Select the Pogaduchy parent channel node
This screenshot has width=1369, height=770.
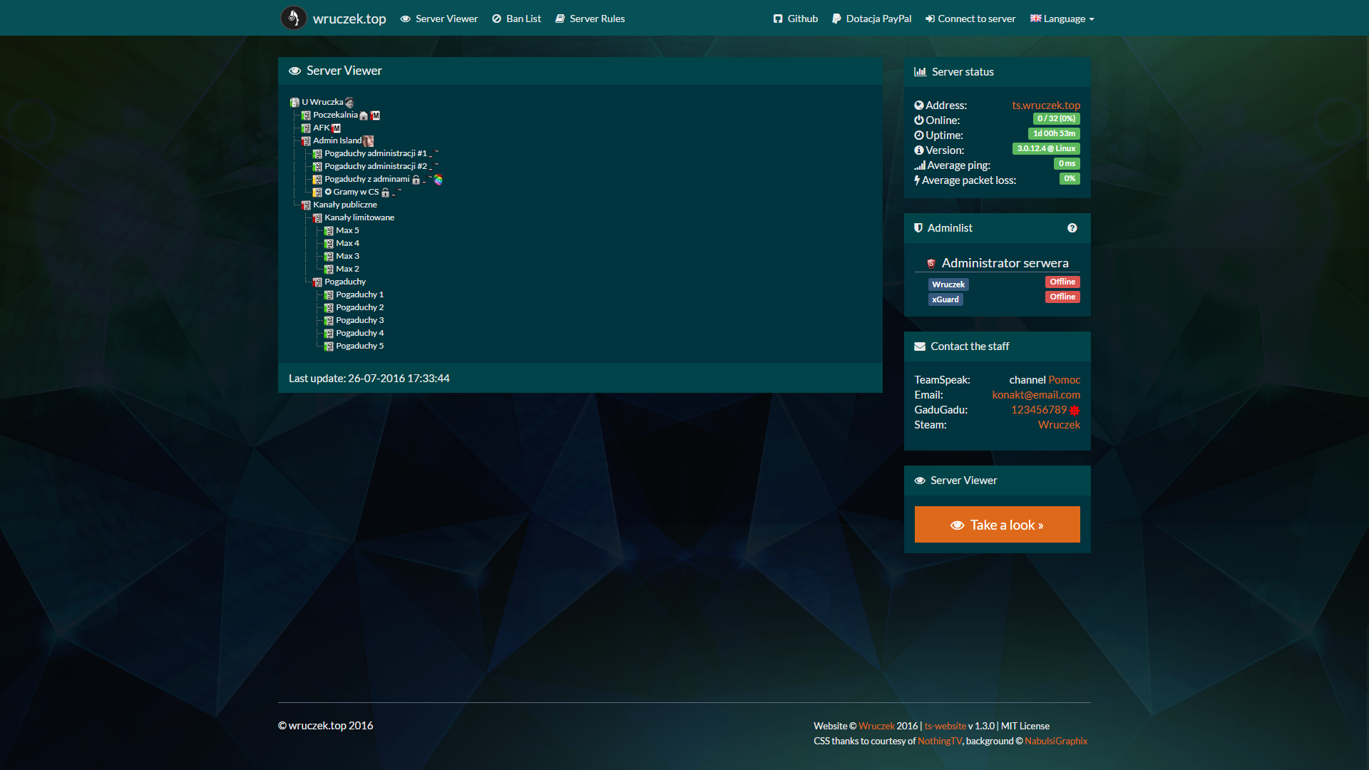[344, 282]
